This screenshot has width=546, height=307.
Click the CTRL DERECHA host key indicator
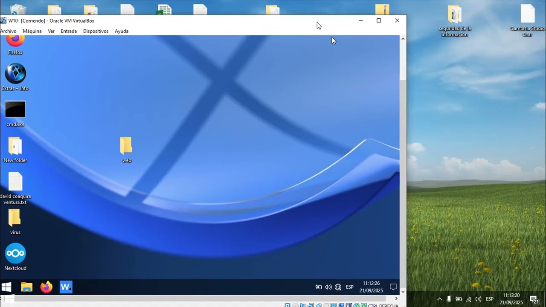pyautogui.click(x=383, y=305)
